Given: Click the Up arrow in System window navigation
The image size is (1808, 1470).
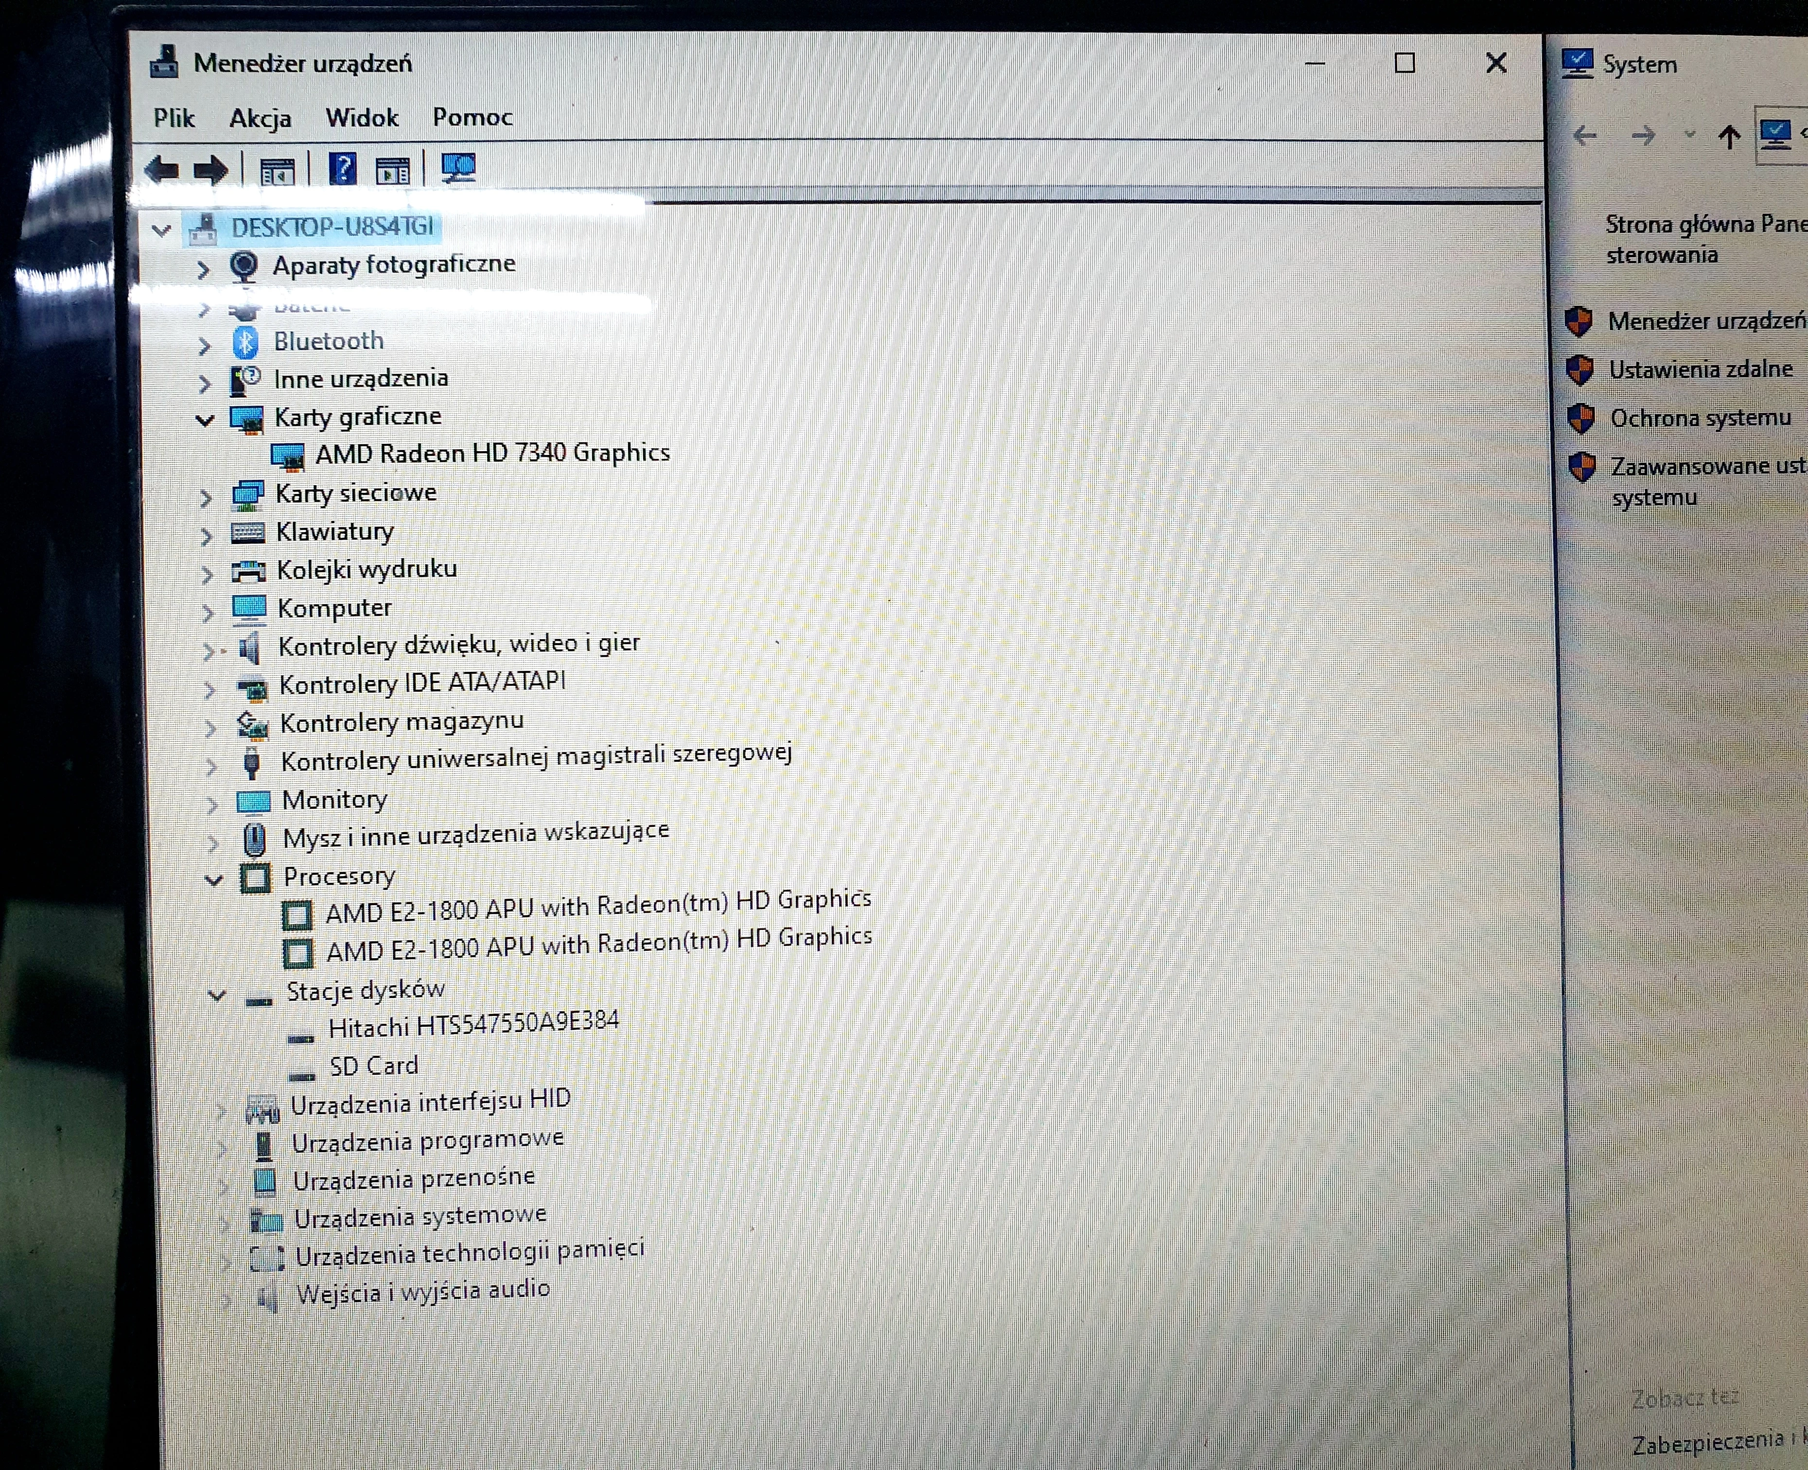Looking at the screenshot, I should [x=1729, y=136].
